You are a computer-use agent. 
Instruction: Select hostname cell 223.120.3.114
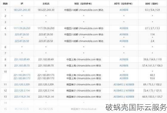[46, 91]
